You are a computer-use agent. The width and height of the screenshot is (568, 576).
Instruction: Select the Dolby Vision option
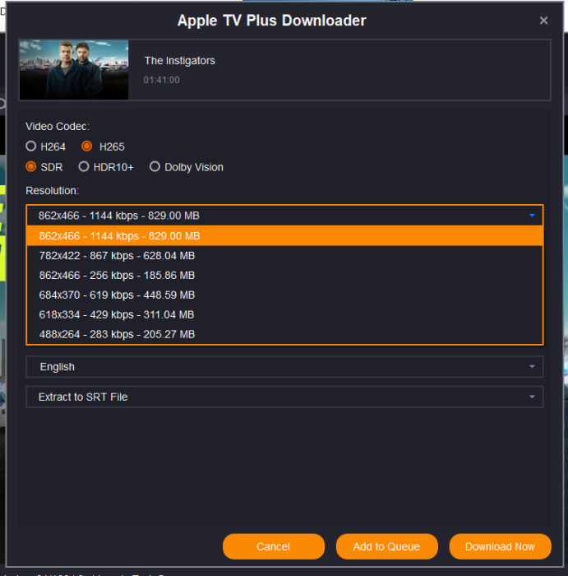click(x=155, y=167)
